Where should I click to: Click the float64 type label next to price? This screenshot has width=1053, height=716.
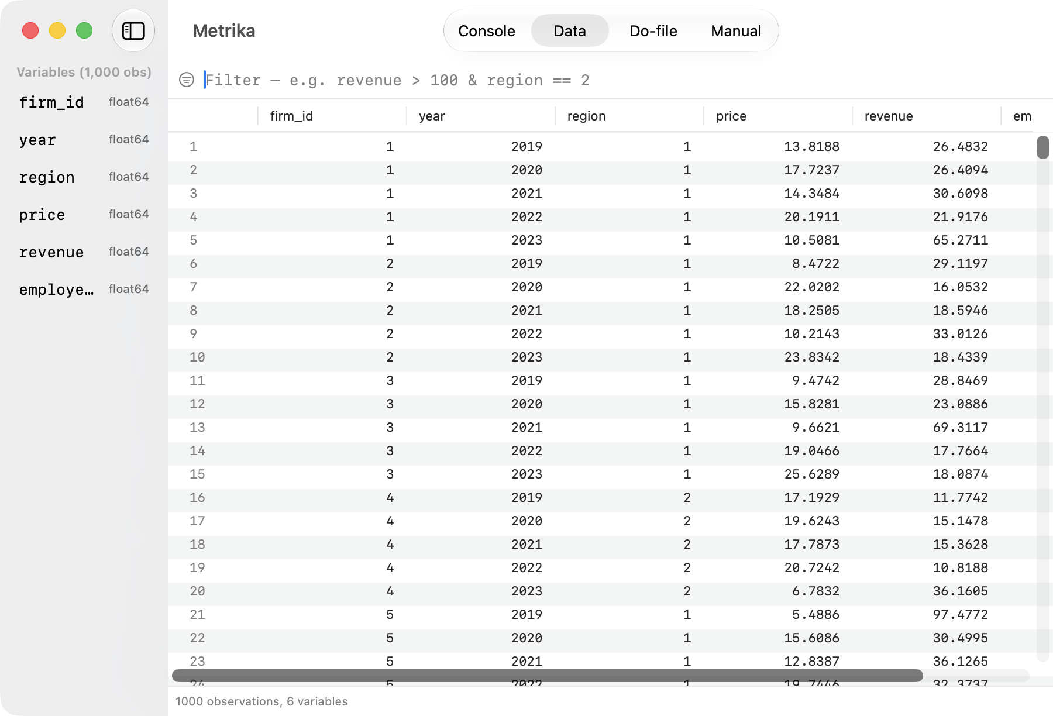[129, 214]
